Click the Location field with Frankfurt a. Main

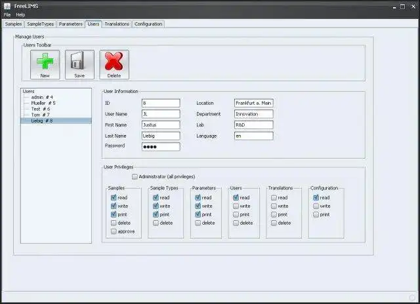[254, 103]
